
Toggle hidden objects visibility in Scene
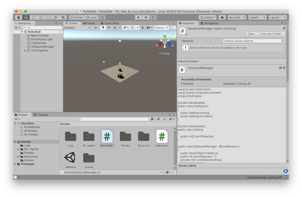click(126, 28)
